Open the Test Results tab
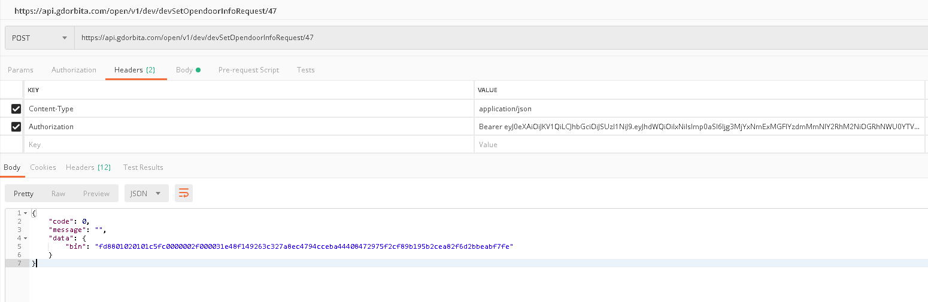This screenshot has width=928, height=302. [143, 167]
